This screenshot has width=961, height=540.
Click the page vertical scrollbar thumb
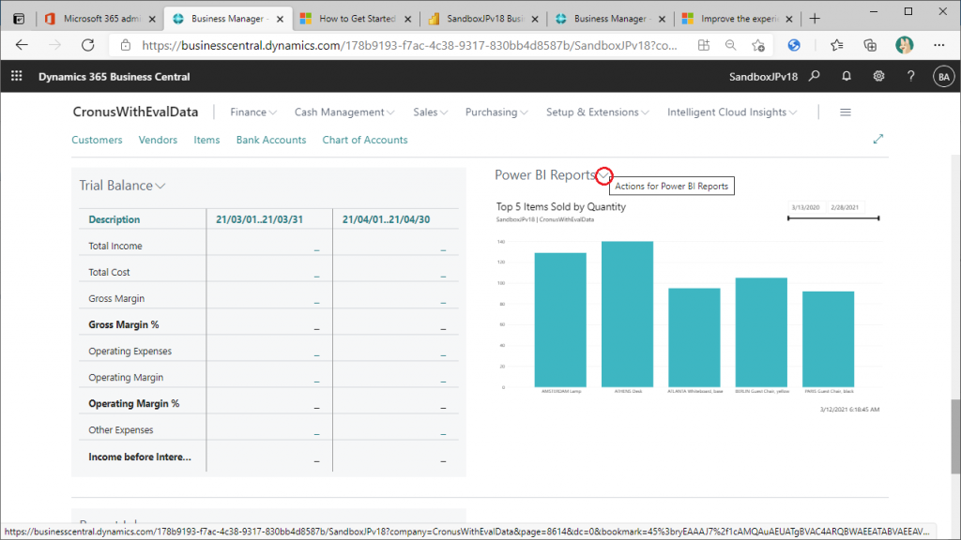coord(955,436)
